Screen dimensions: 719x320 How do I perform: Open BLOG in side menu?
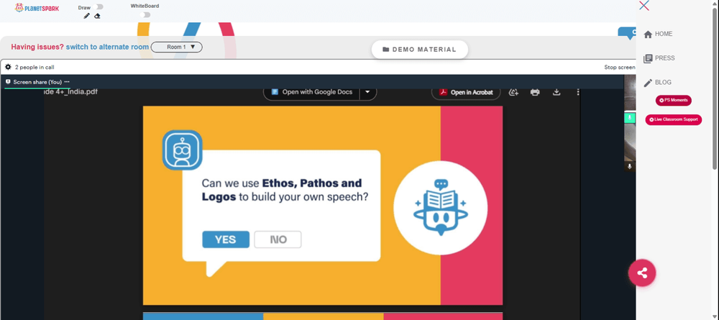pyautogui.click(x=658, y=83)
